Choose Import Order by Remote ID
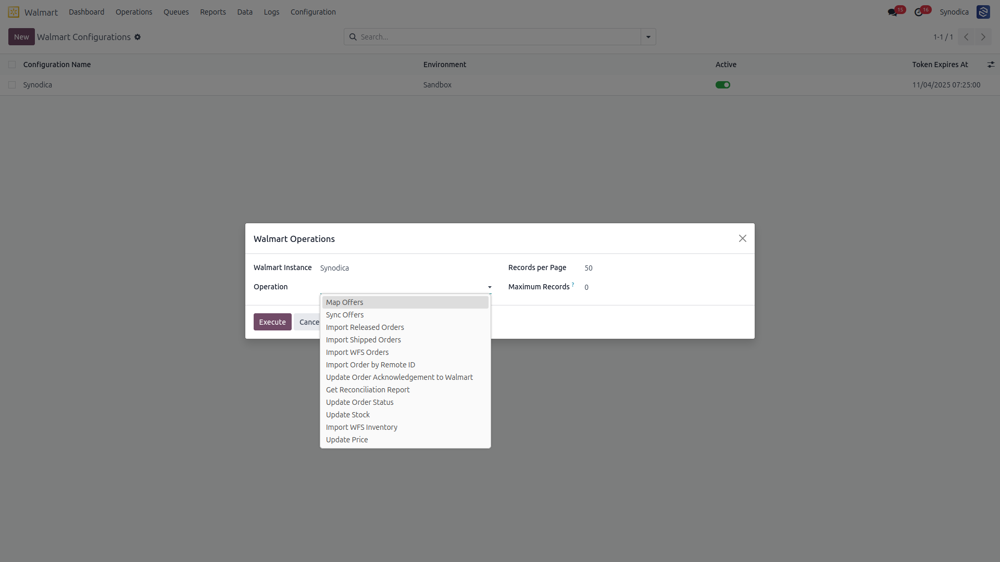Screen dimensions: 1000x562 point(405,365)
